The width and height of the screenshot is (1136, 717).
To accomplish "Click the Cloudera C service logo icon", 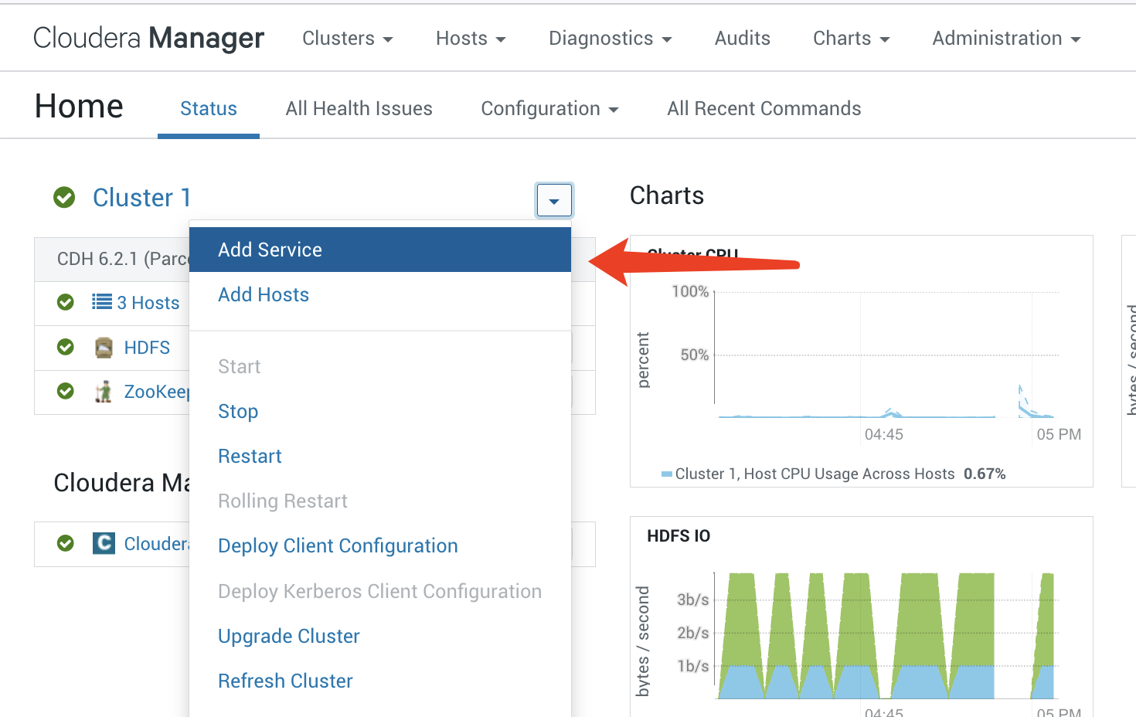I will pyautogui.click(x=104, y=543).
